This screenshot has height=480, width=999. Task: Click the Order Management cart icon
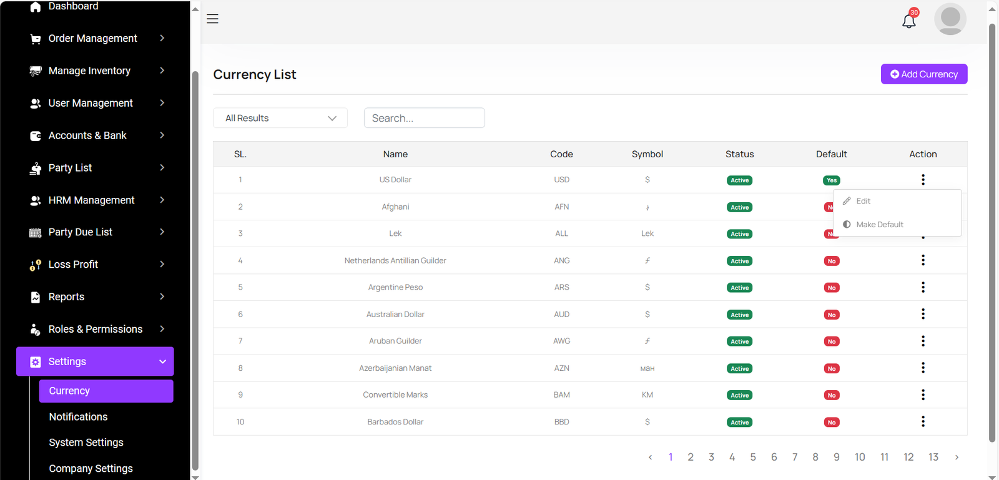click(x=36, y=39)
